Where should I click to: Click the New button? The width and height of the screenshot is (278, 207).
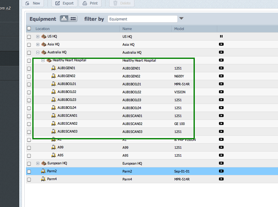(x=33, y=3)
